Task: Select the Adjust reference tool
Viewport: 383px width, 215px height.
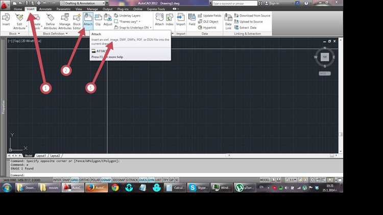Action: click(x=108, y=19)
